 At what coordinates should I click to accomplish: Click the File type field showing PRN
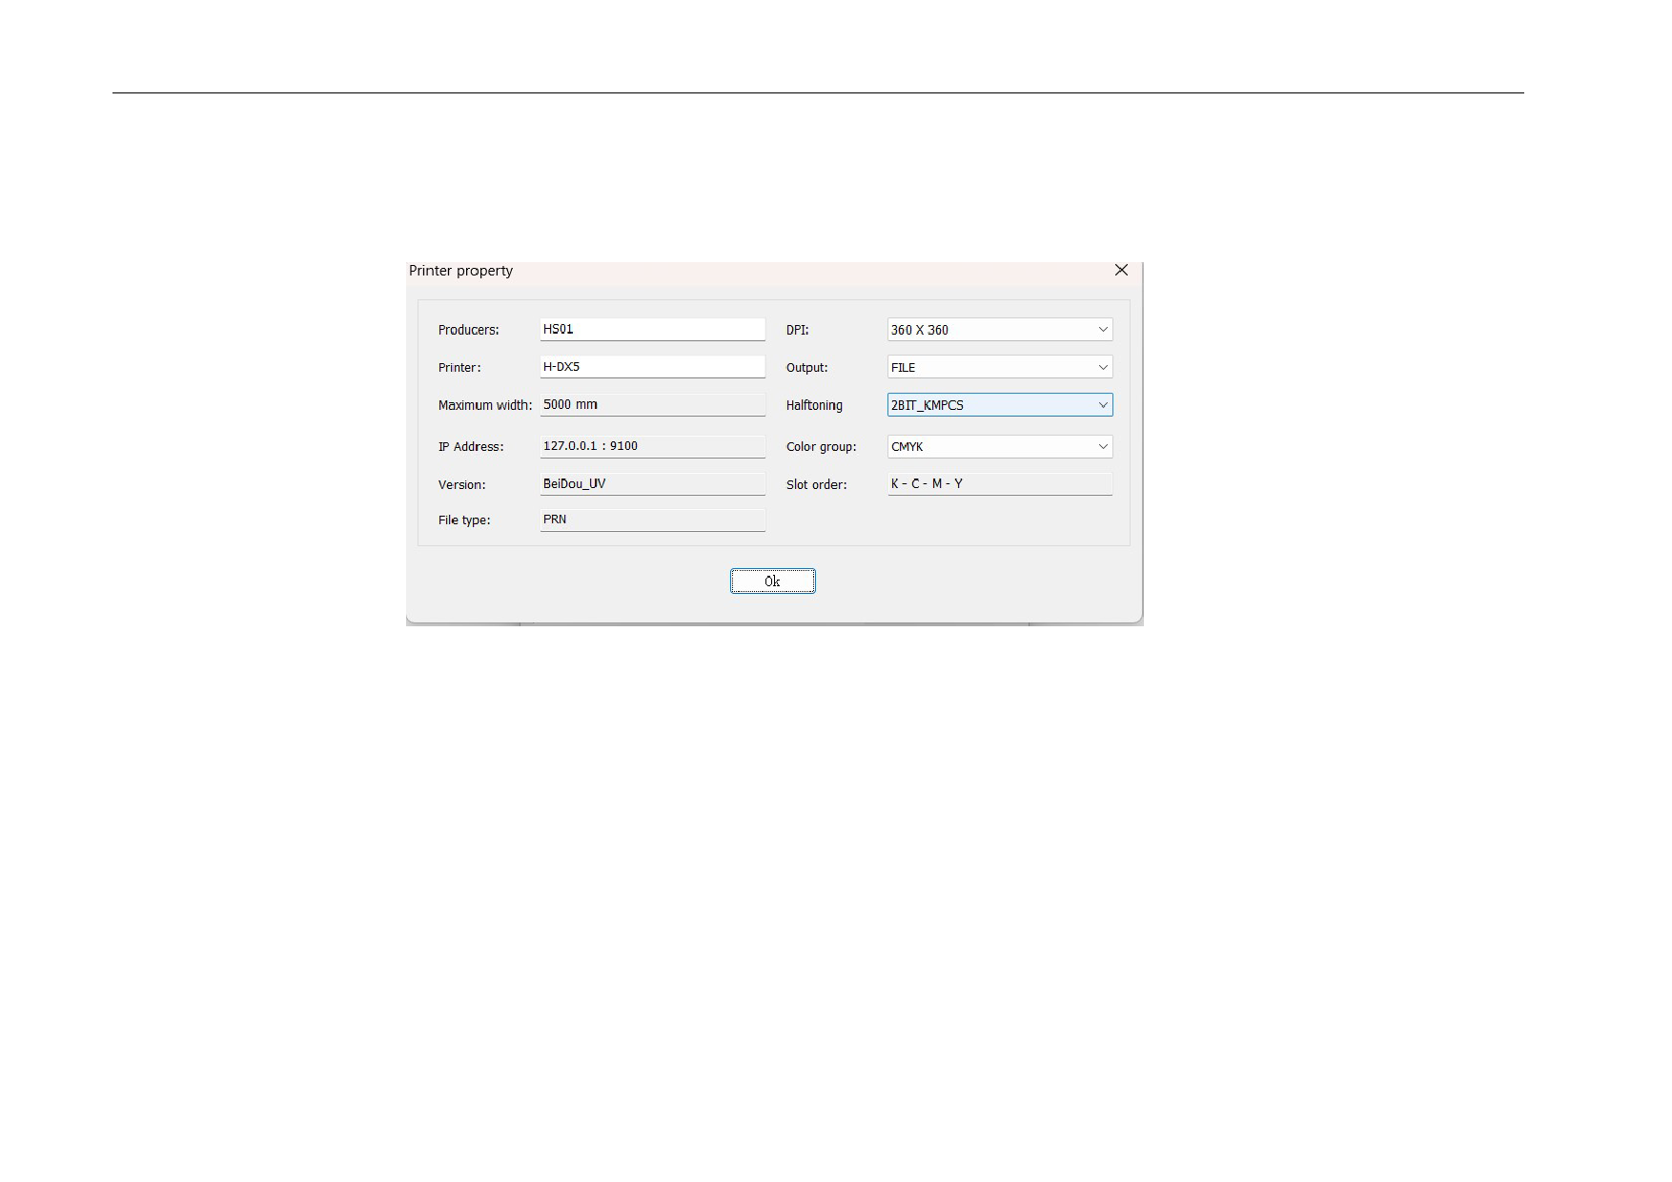pyautogui.click(x=652, y=520)
